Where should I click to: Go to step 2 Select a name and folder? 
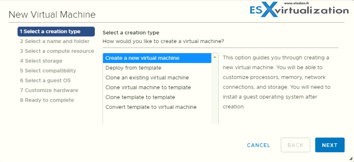coord(54,41)
